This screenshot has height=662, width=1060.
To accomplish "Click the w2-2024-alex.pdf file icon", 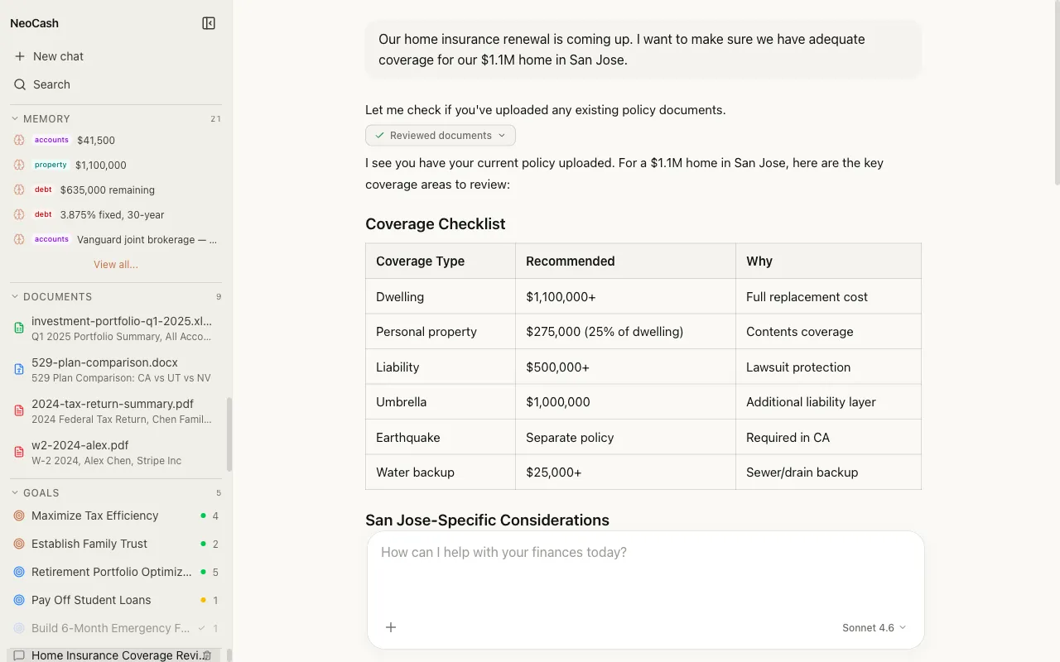I will coord(19,452).
